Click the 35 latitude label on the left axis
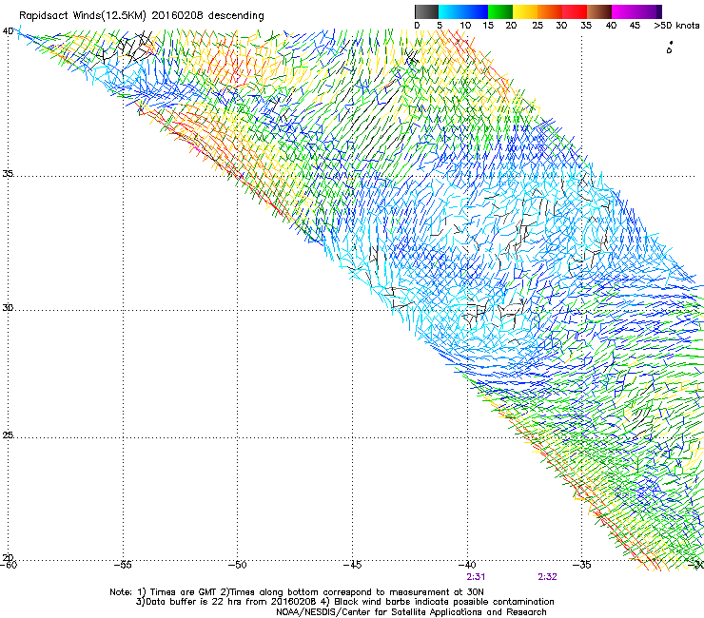Viewport: 704px width, 618px height. click(x=8, y=173)
